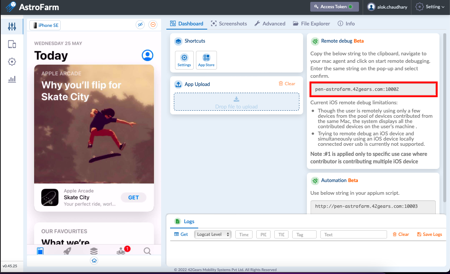Viewport: 450px width, 274px height.
Task: Focus the Time filter field
Action: [x=244, y=234]
